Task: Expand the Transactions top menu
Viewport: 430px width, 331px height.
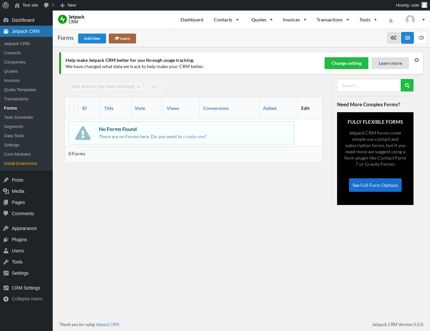Action: [333, 20]
